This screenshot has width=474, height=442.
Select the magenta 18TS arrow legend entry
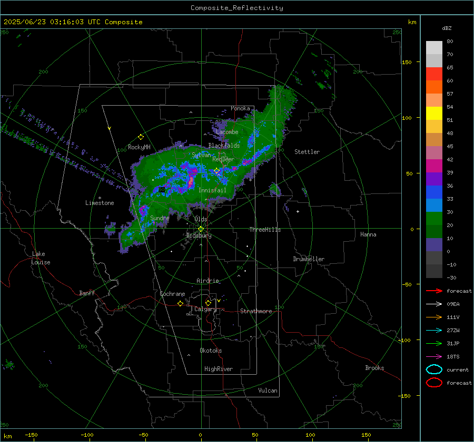click(434, 357)
